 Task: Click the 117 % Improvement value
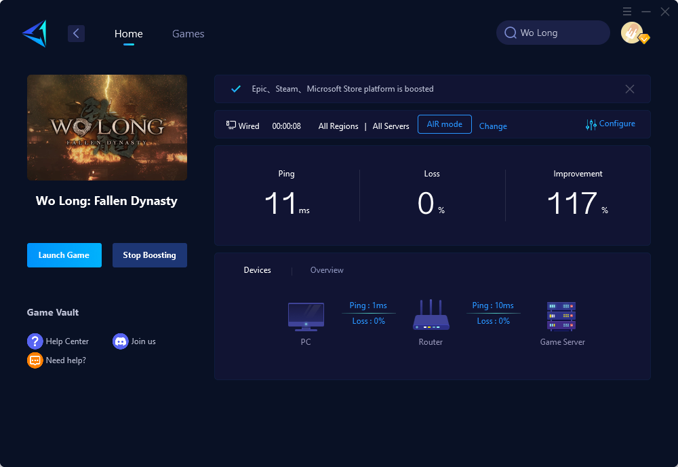tap(578, 203)
